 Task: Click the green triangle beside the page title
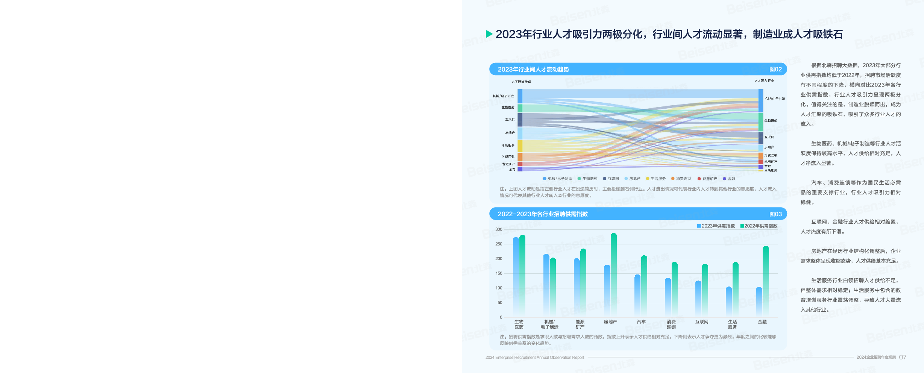point(489,34)
